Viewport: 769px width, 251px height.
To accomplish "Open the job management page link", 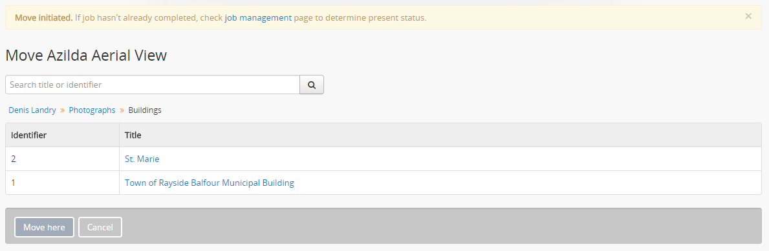I will point(258,17).
